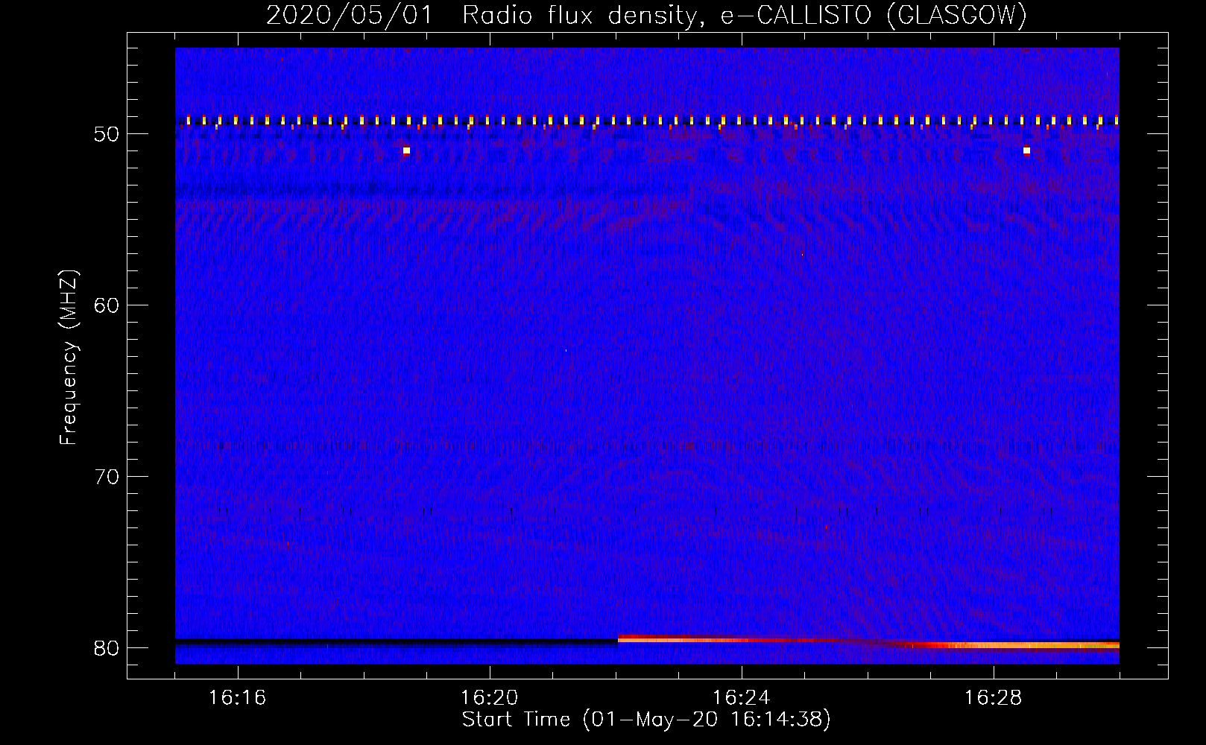Click the 16:28 time tick label
The image size is (1206, 745).
(x=993, y=697)
